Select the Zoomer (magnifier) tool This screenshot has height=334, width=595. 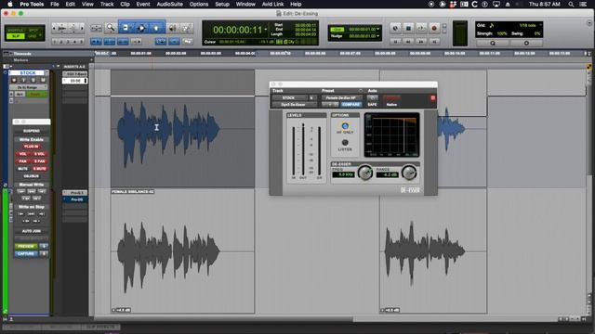[111, 28]
